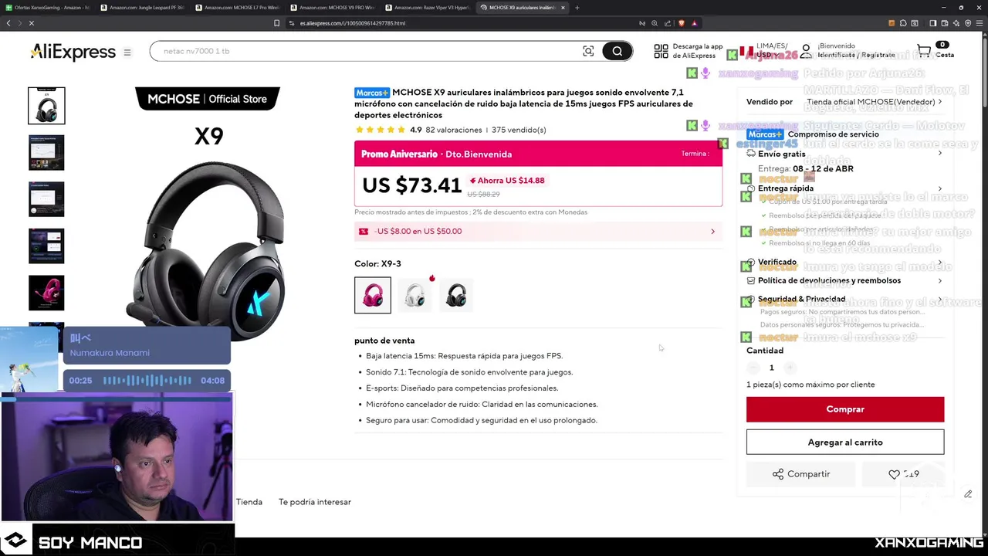Click the search field containing netac nv7000
The width and height of the screenshot is (988, 556).
tap(367, 51)
